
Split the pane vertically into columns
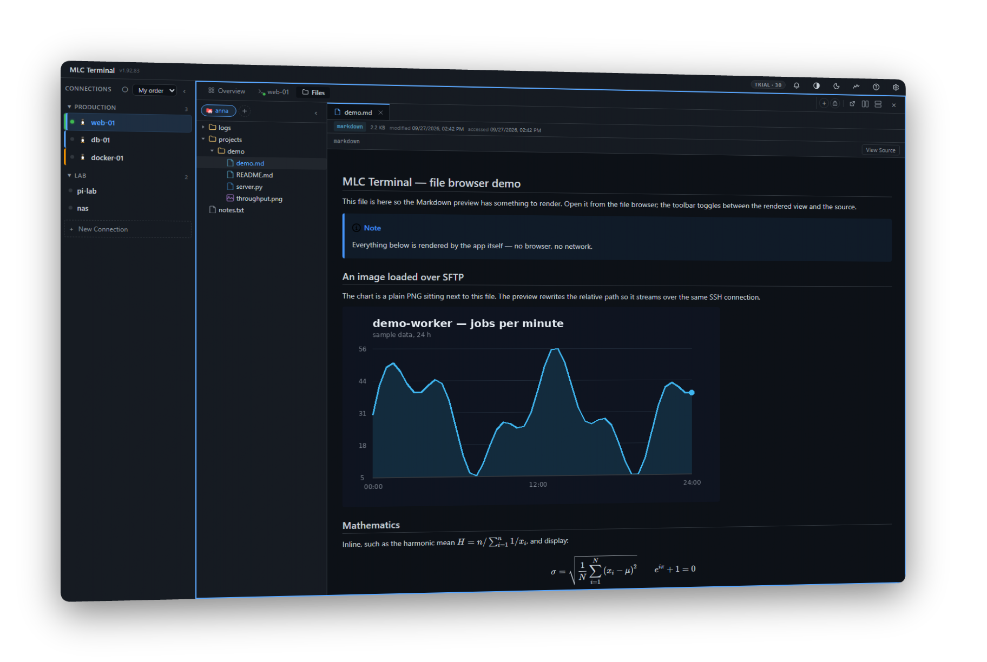pos(865,104)
